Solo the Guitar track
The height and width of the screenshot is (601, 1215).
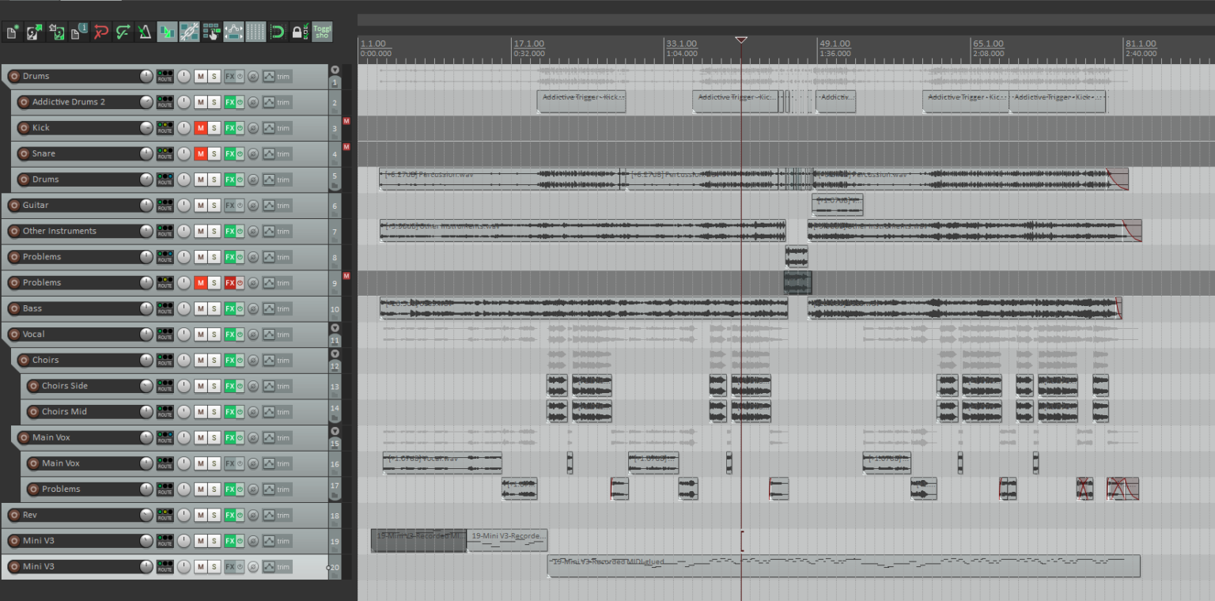[214, 206]
